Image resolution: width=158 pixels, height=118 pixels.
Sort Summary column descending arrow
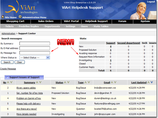pos(40,82)
